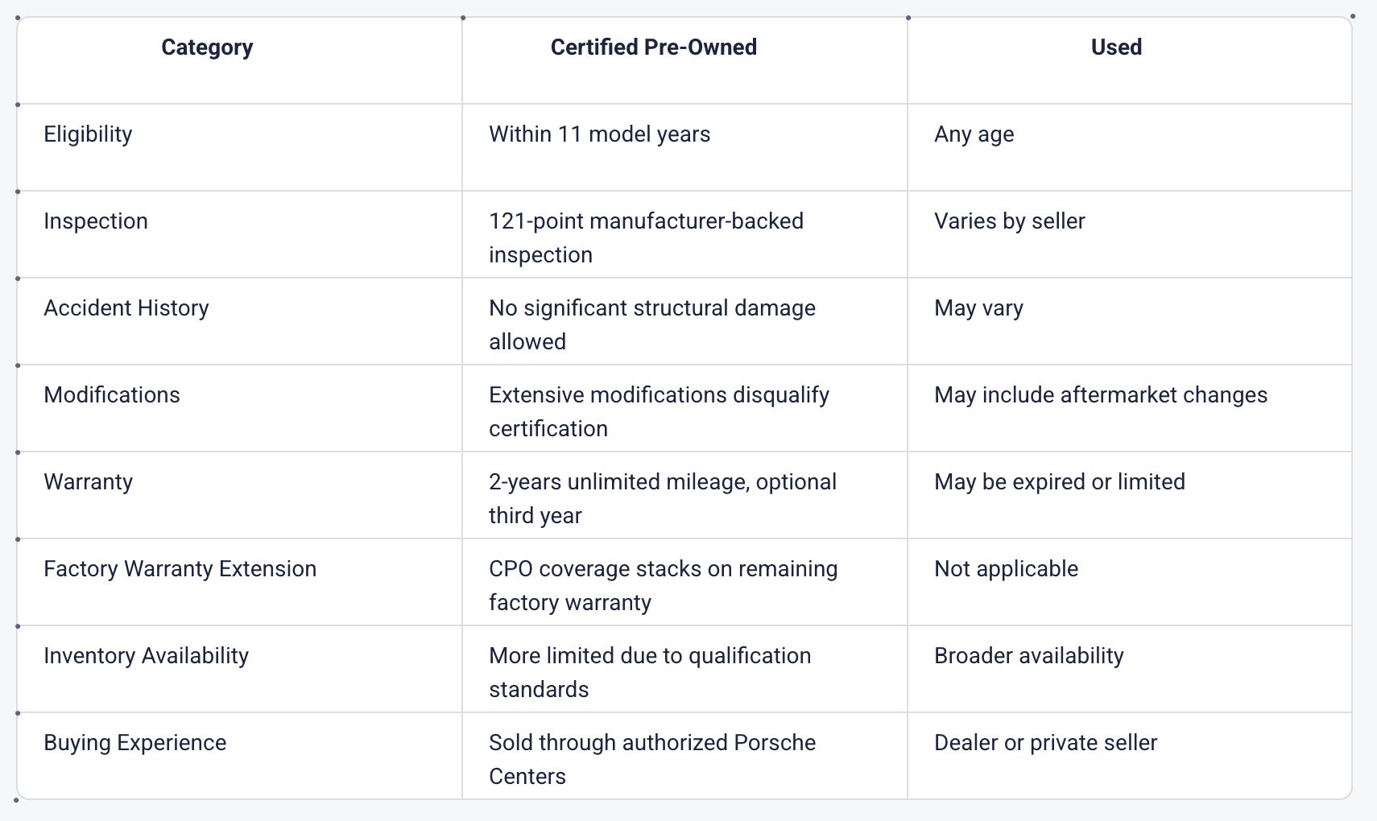Viewport: 1377px width, 821px height.
Task: Click 'No significant structural damage allowed' cell
Action: [651, 324]
